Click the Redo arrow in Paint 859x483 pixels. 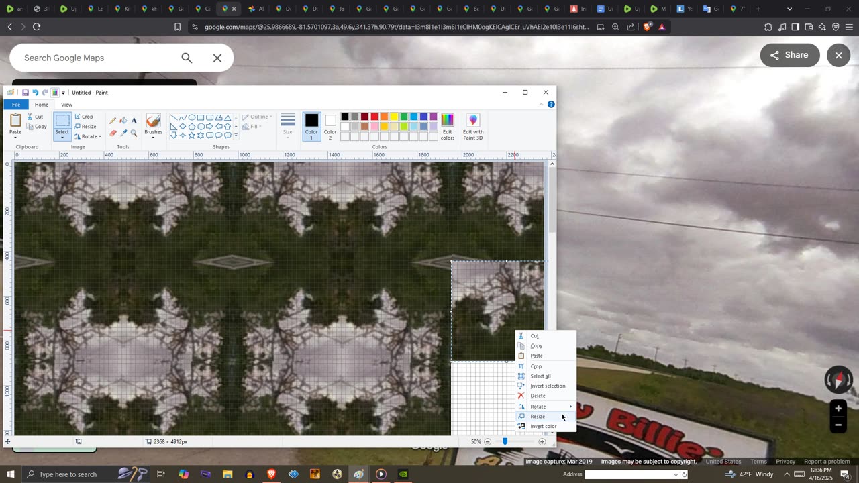click(x=45, y=93)
